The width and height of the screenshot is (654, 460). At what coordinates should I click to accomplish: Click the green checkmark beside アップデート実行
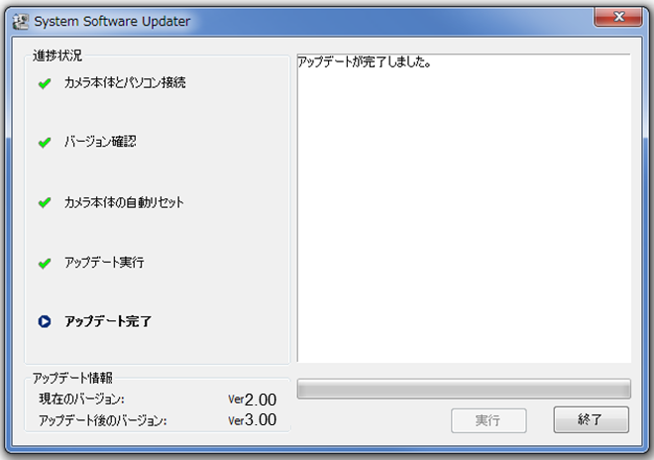(44, 264)
